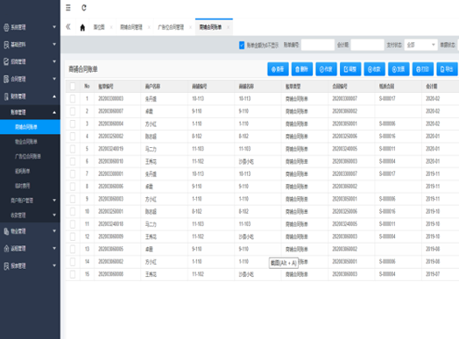Open sidebar item just below 广告位合同账单
Image resolution: width=459 pixels, height=339 pixels.
(22, 171)
